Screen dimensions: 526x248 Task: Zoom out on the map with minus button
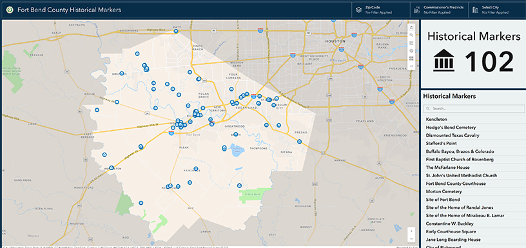[x=412, y=239]
